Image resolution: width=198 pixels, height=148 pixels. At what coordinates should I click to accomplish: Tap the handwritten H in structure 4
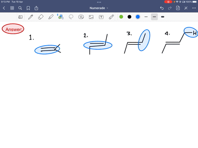[x=195, y=33]
